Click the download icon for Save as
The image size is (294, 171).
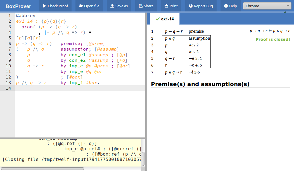pos(112,6)
